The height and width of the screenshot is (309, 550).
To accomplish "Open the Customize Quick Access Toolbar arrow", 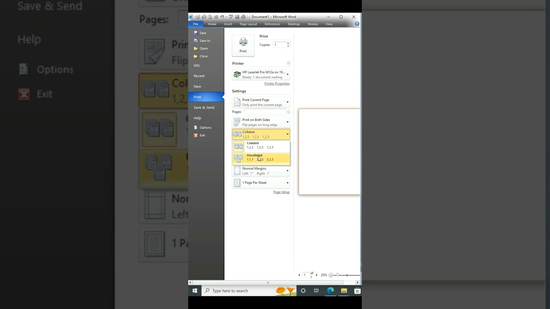I will tap(249, 17).
